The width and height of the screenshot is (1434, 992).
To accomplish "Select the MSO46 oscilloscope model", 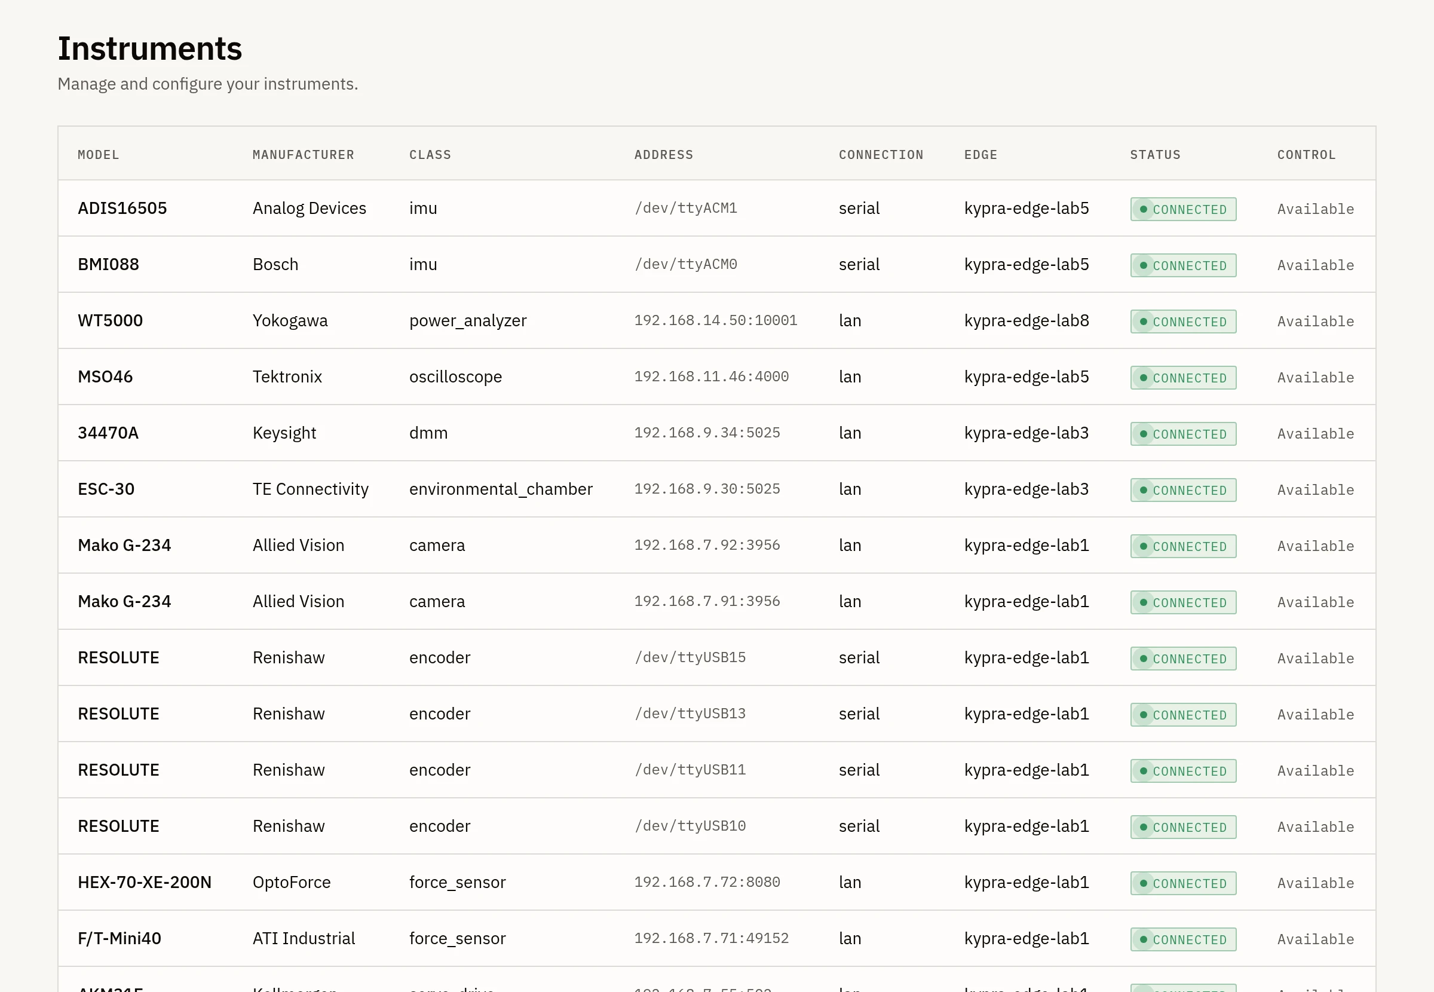I will 105,376.
